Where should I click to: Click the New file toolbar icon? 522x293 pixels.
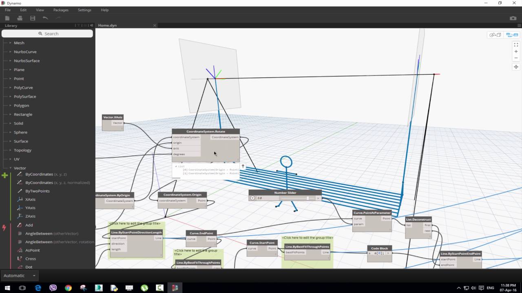7,18
